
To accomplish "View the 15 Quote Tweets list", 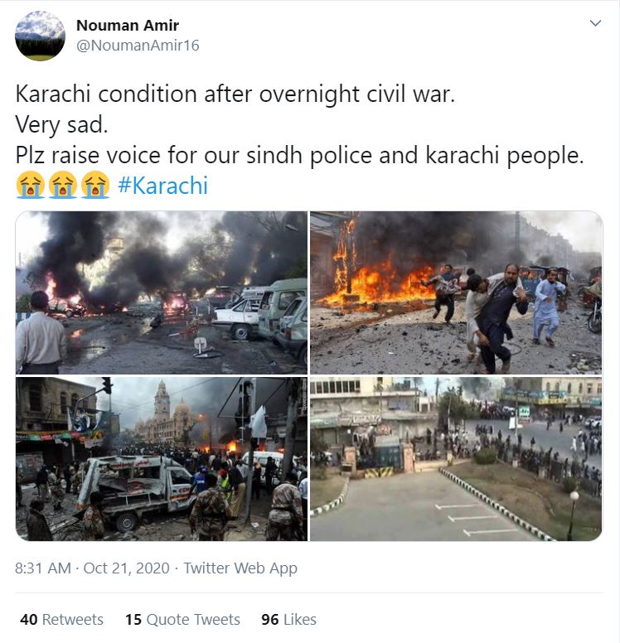I will [x=182, y=619].
